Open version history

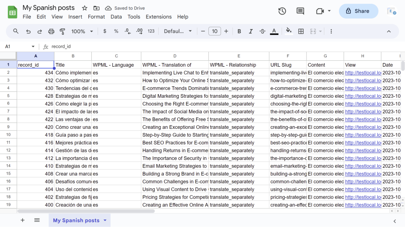click(x=282, y=11)
